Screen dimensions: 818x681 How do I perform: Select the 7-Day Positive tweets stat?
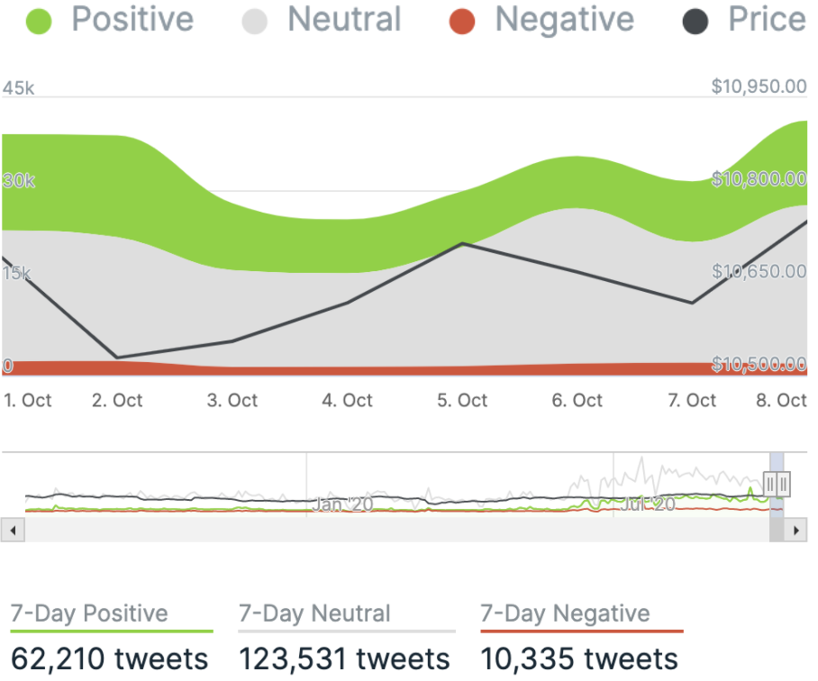point(110,658)
